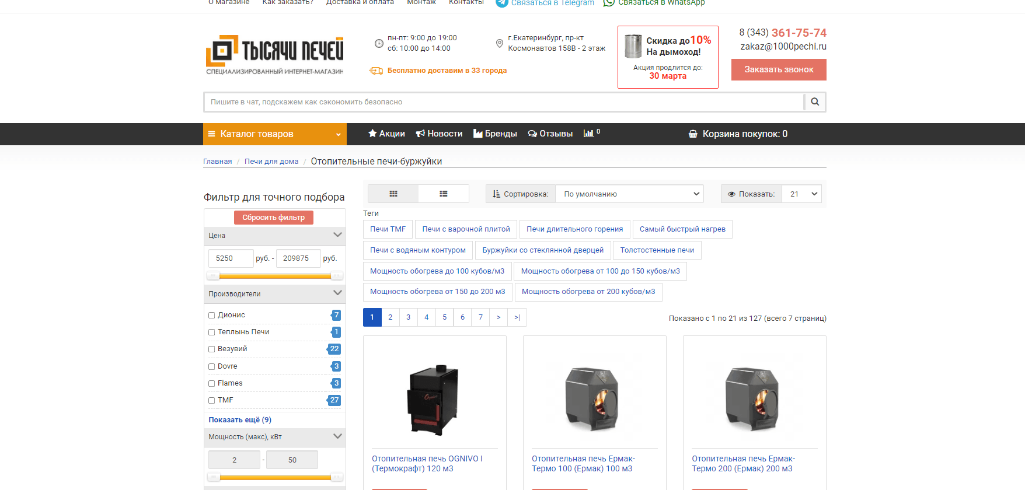Tick the TMF manufacturer checkbox

pyautogui.click(x=212, y=401)
